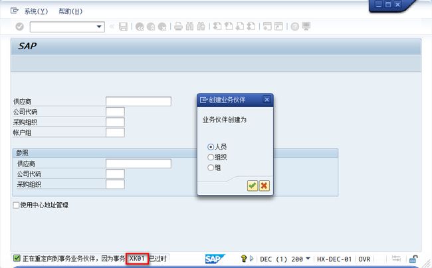Cancel dialog with red X button
The height and width of the screenshot is (268, 432).
coord(264,186)
